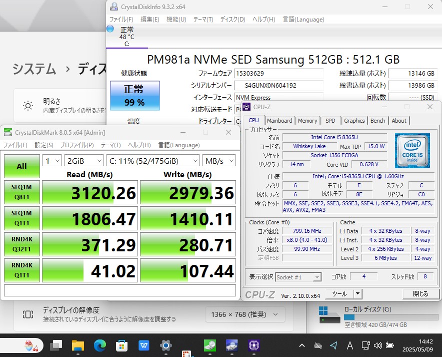This screenshot has width=442, height=357.
Task: Click the CrystalDiskInfo title bar icon
Action: point(114,7)
